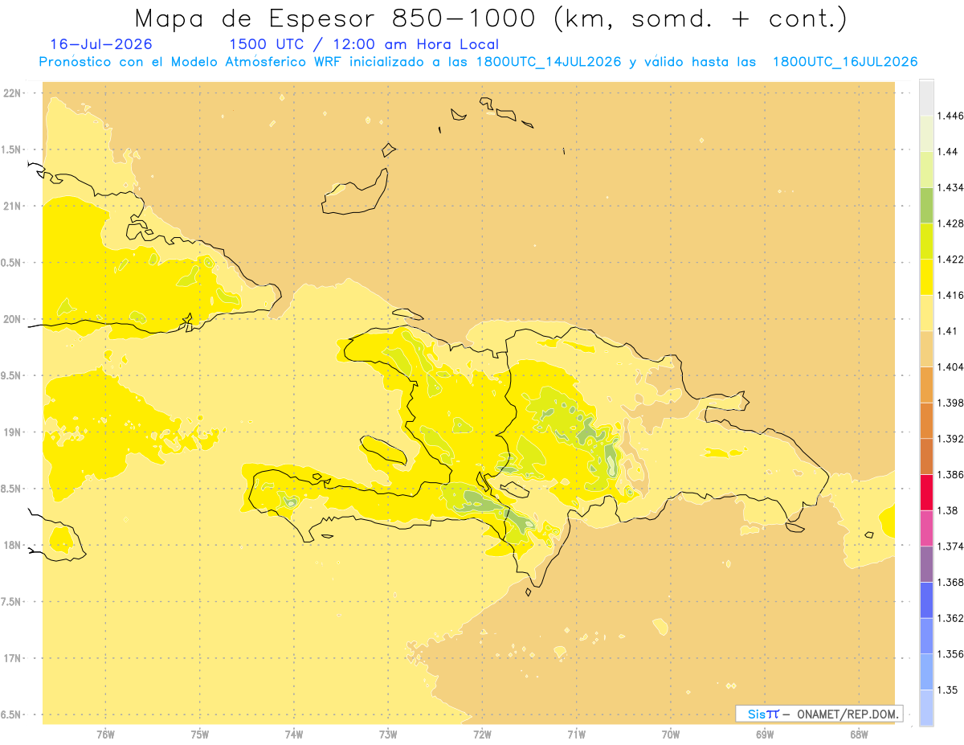The height and width of the screenshot is (745, 964).
Task: Click the colorbar value '1.434'
Action: pyautogui.click(x=950, y=187)
